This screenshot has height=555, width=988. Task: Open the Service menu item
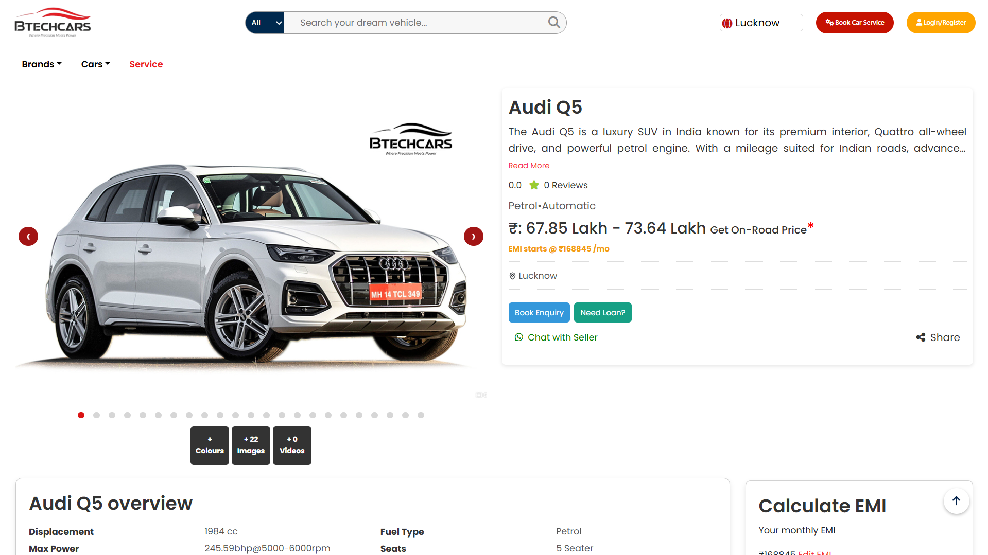146,64
